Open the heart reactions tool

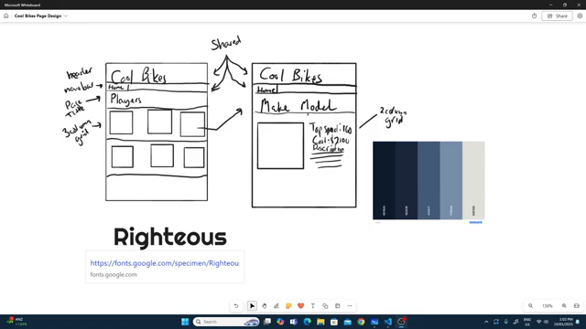click(x=301, y=306)
